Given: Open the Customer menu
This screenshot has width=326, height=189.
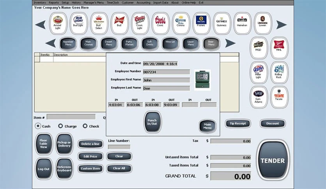Looking at the screenshot, I should (x=128, y=2).
